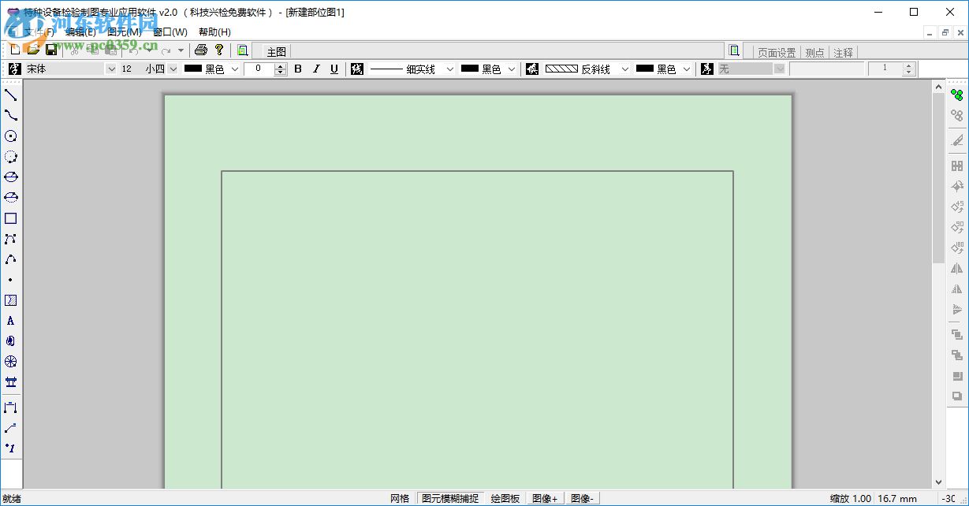Image resolution: width=969 pixels, height=506 pixels.
Task: Select the dimension marking tool
Action: click(11, 407)
